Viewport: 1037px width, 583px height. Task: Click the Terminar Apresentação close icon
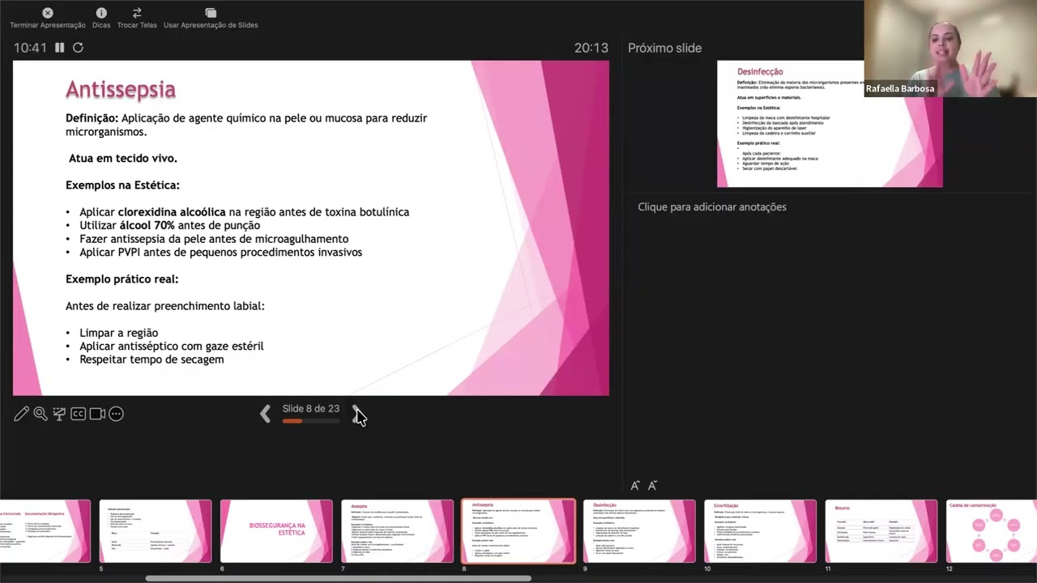48,13
